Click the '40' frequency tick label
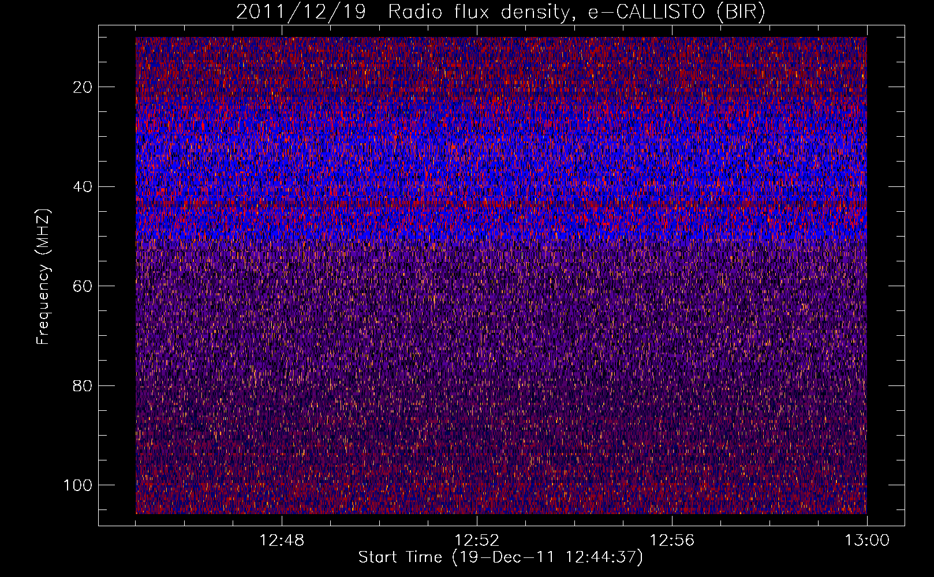This screenshot has height=577, width=934. tap(83, 187)
